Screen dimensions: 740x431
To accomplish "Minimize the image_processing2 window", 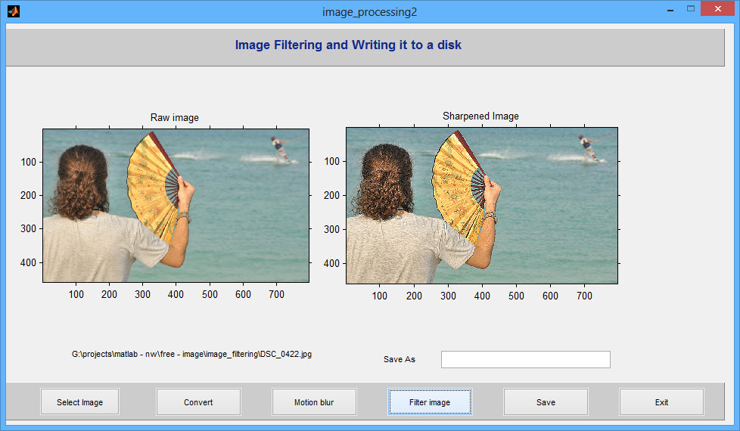I will tap(670, 9).
